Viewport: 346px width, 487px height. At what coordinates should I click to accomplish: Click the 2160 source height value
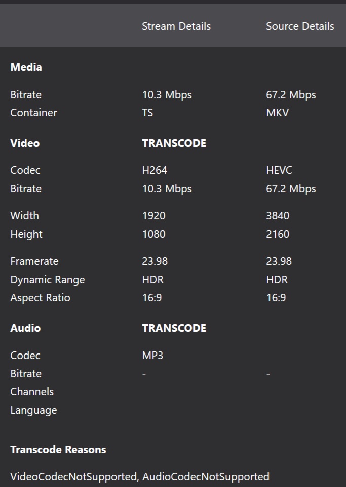tap(278, 234)
